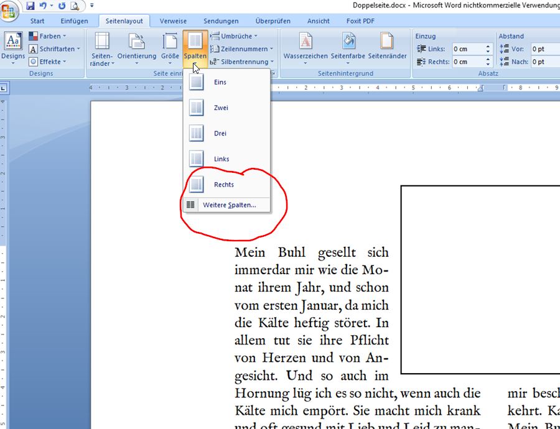Open the Größe paper size menu

pos(170,48)
